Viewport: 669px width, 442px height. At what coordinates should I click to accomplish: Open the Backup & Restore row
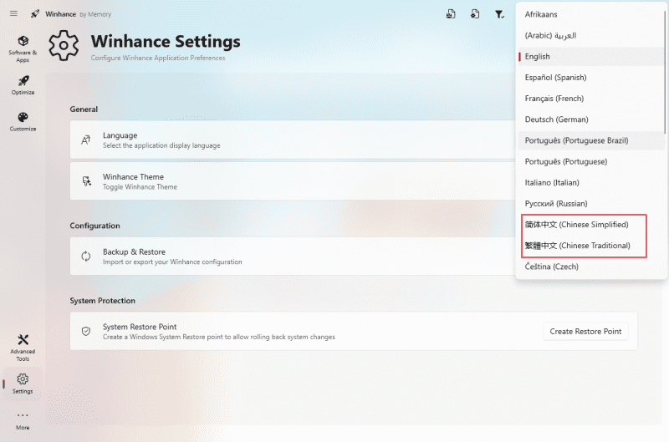point(293,257)
